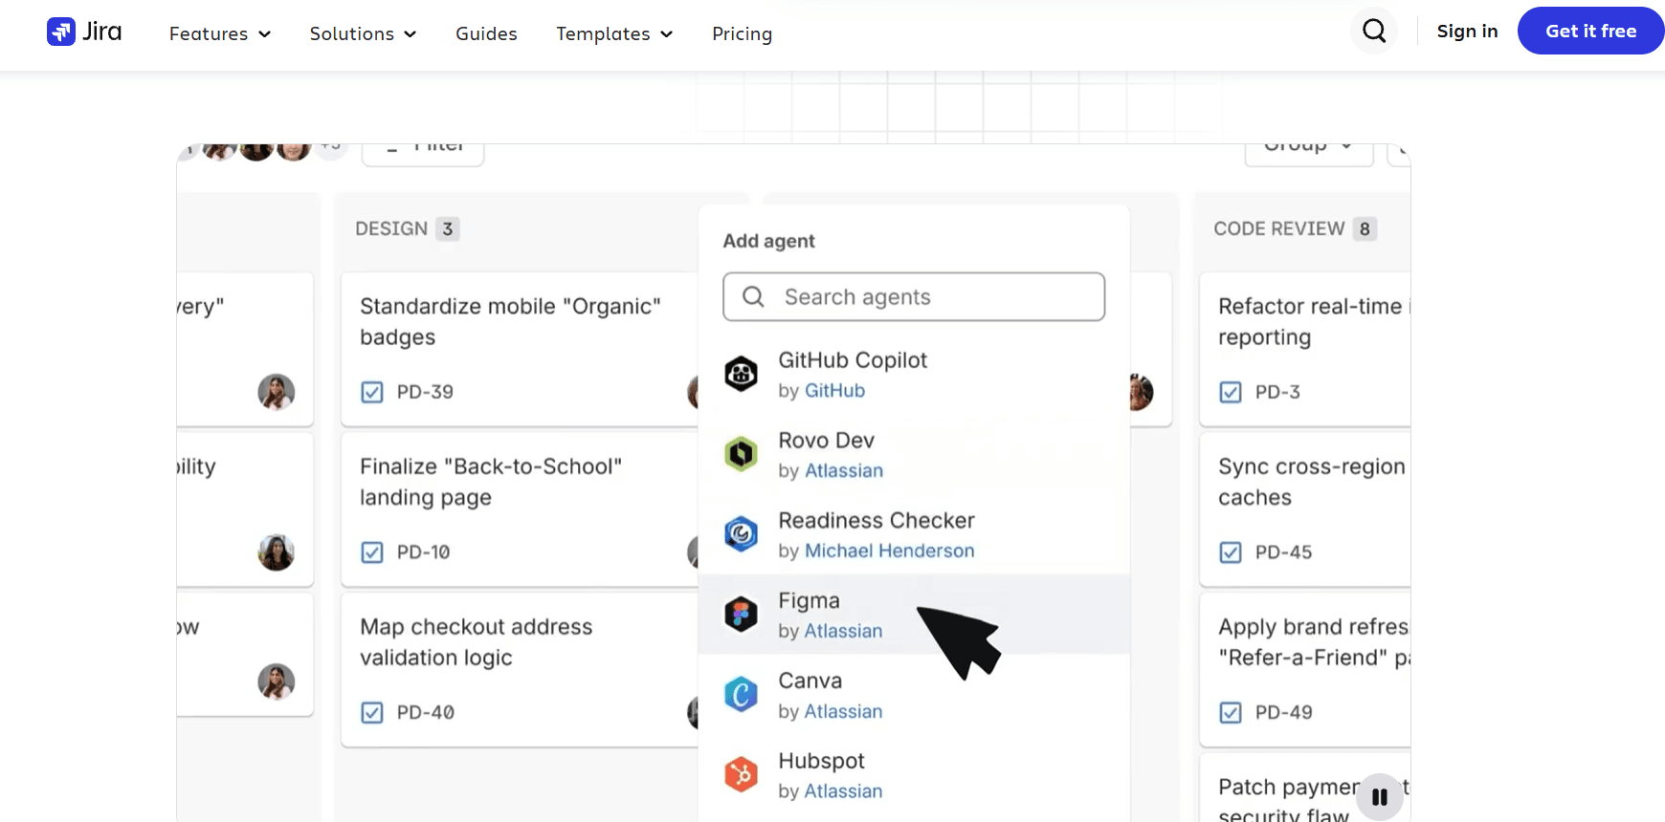
Task: Open the Standardize mobile "Organic" badges card
Action: coord(520,350)
